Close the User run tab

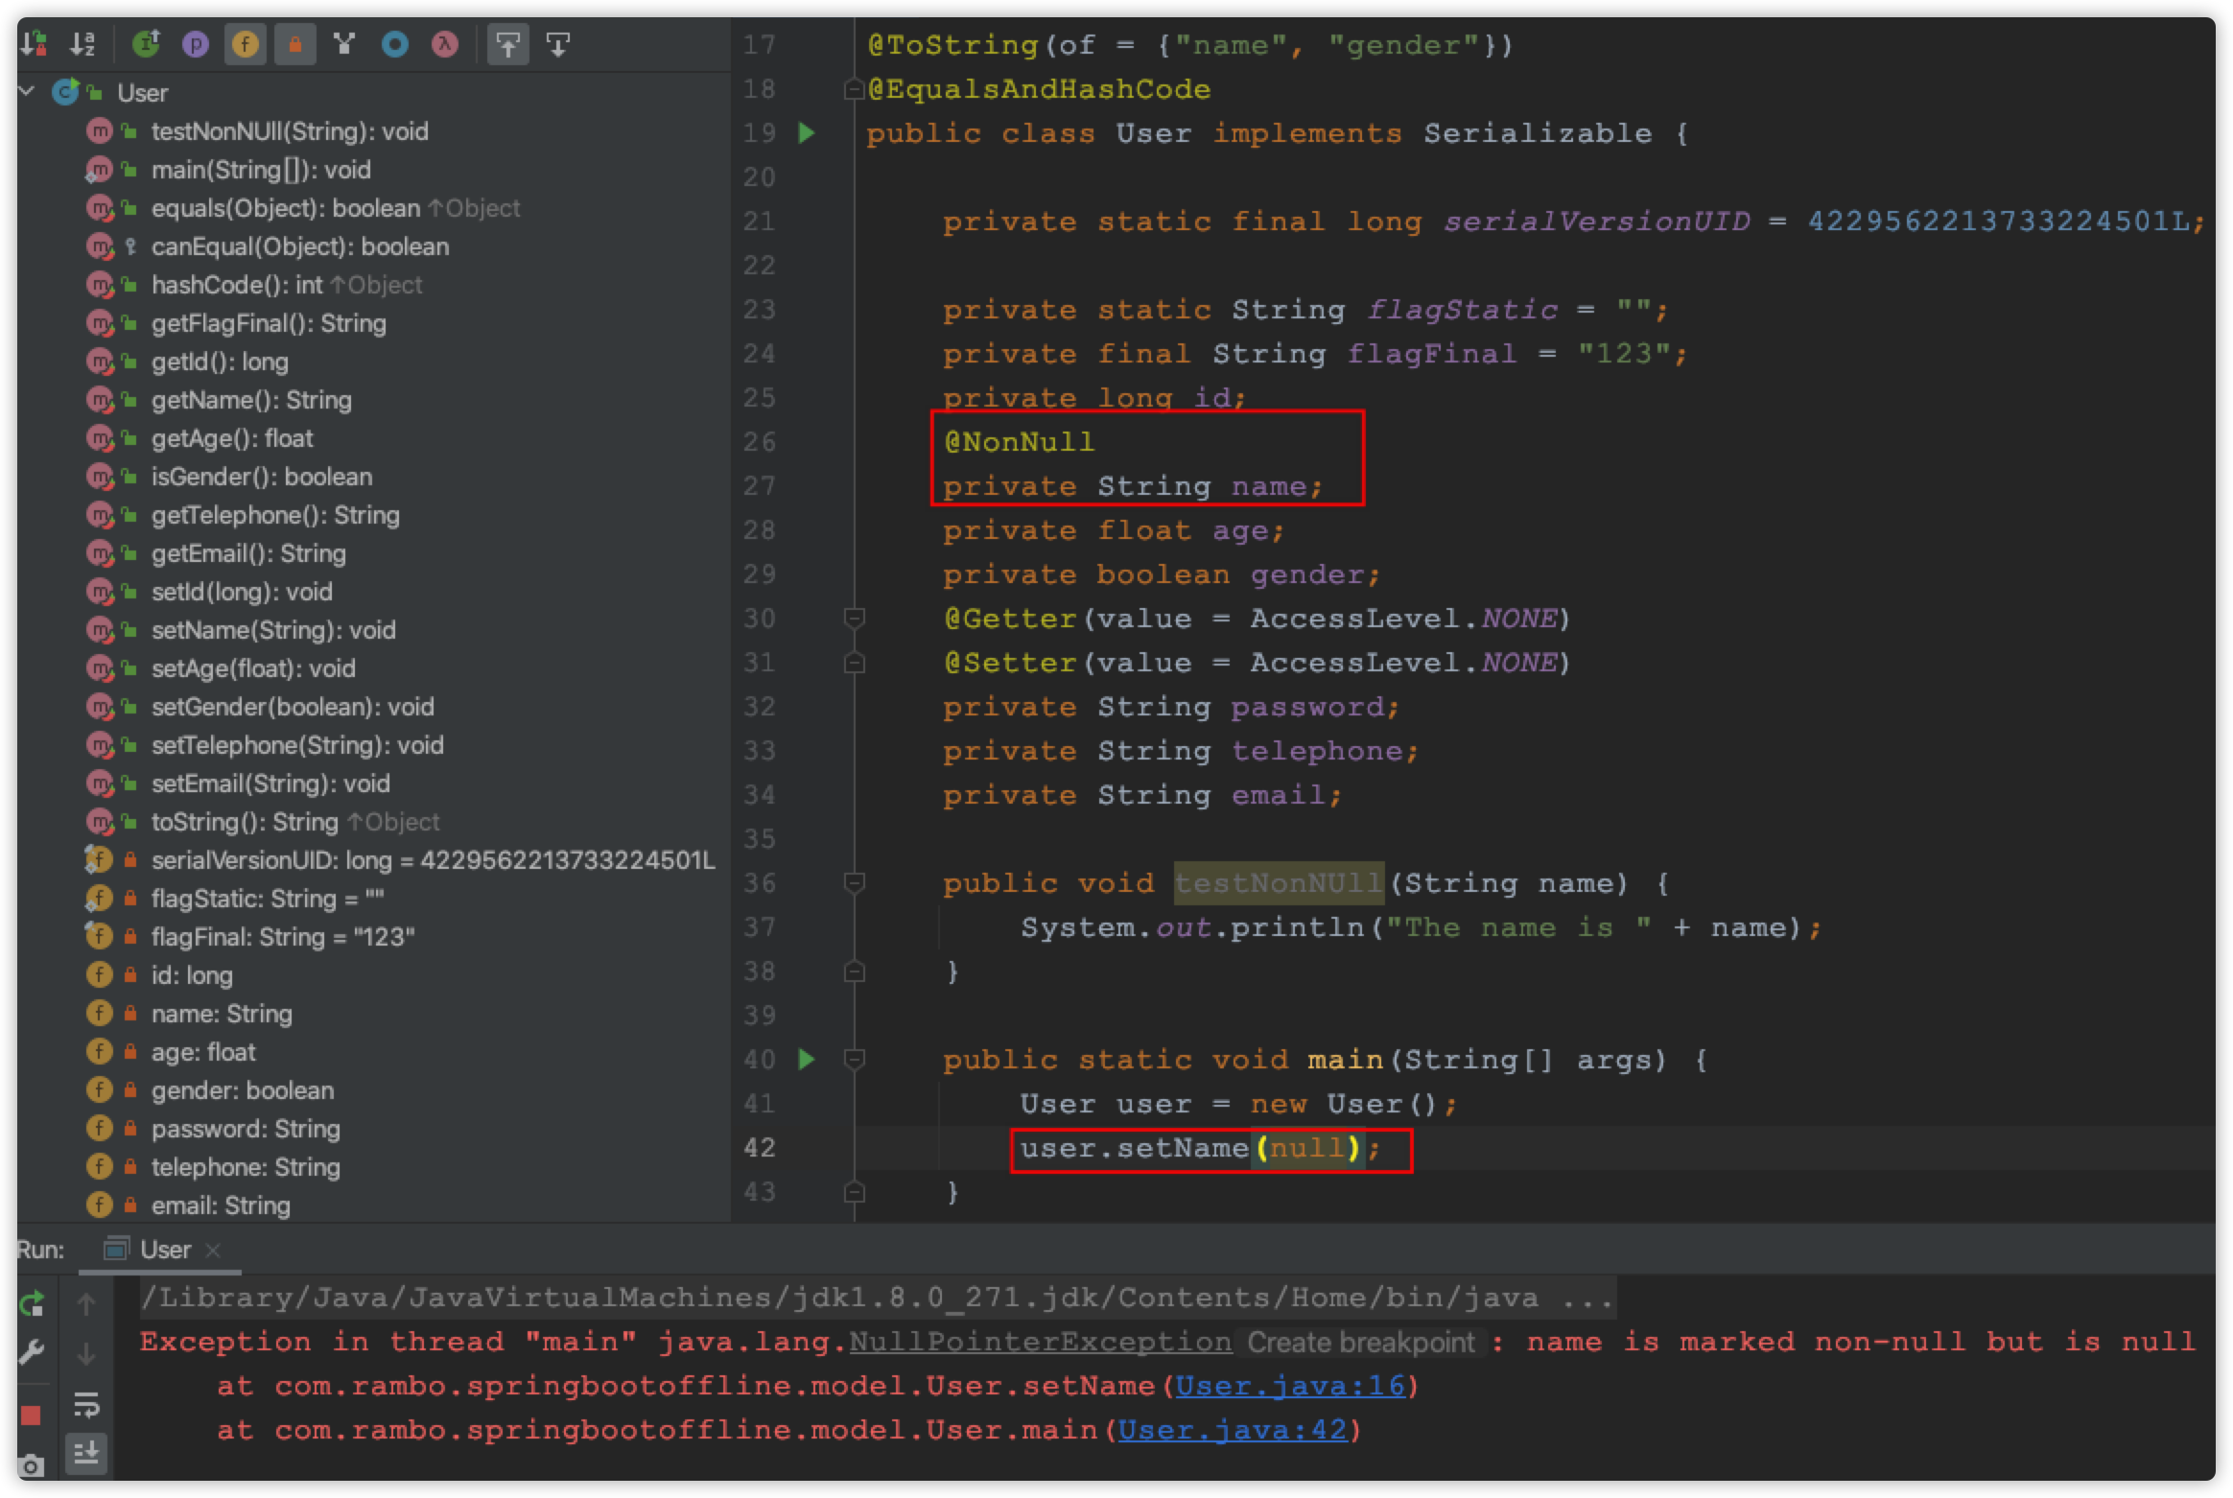pyautogui.click(x=213, y=1250)
